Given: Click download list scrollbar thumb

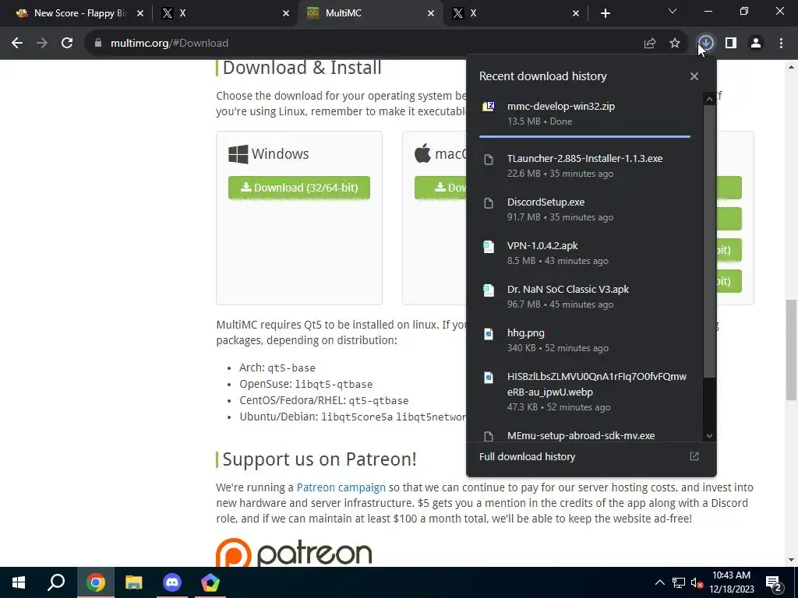Looking at the screenshot, I should coord(709,241).
